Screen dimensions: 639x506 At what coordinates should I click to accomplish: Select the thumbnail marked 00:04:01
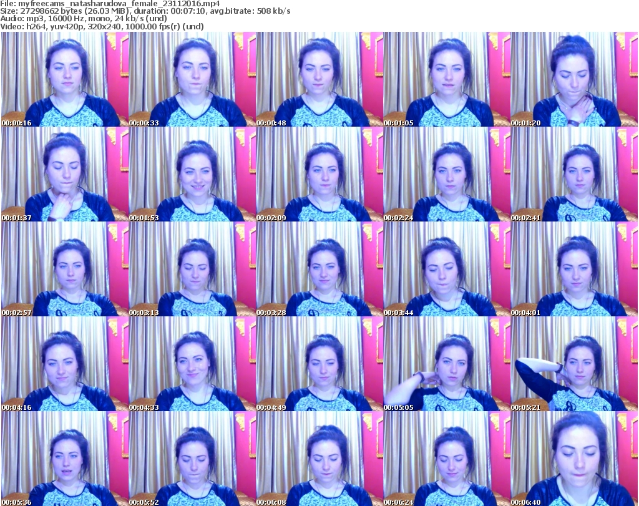pos(574,270)
